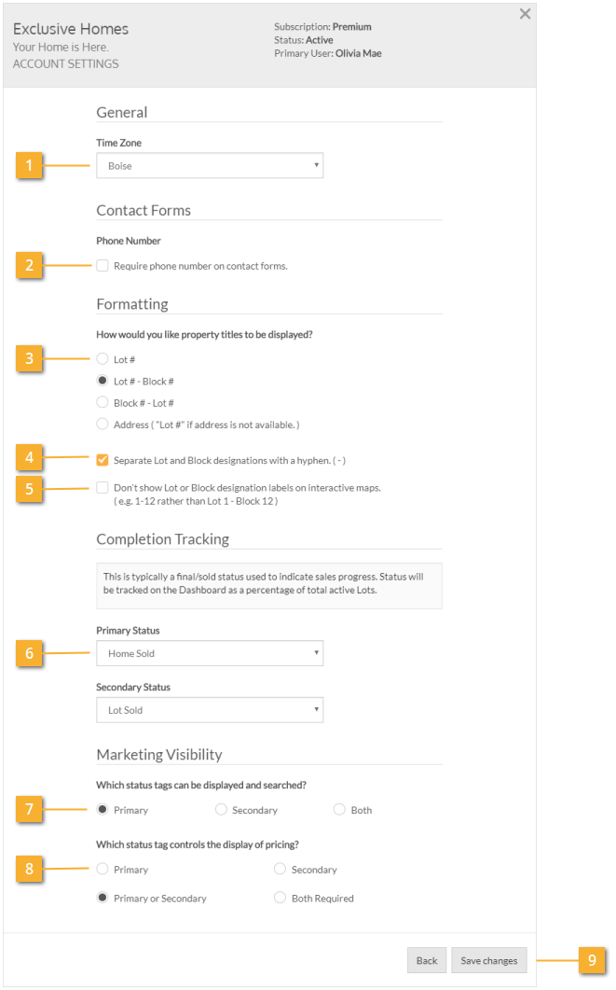Select Address title display option
Screen dimensions: 616x990
coord(102,425)
